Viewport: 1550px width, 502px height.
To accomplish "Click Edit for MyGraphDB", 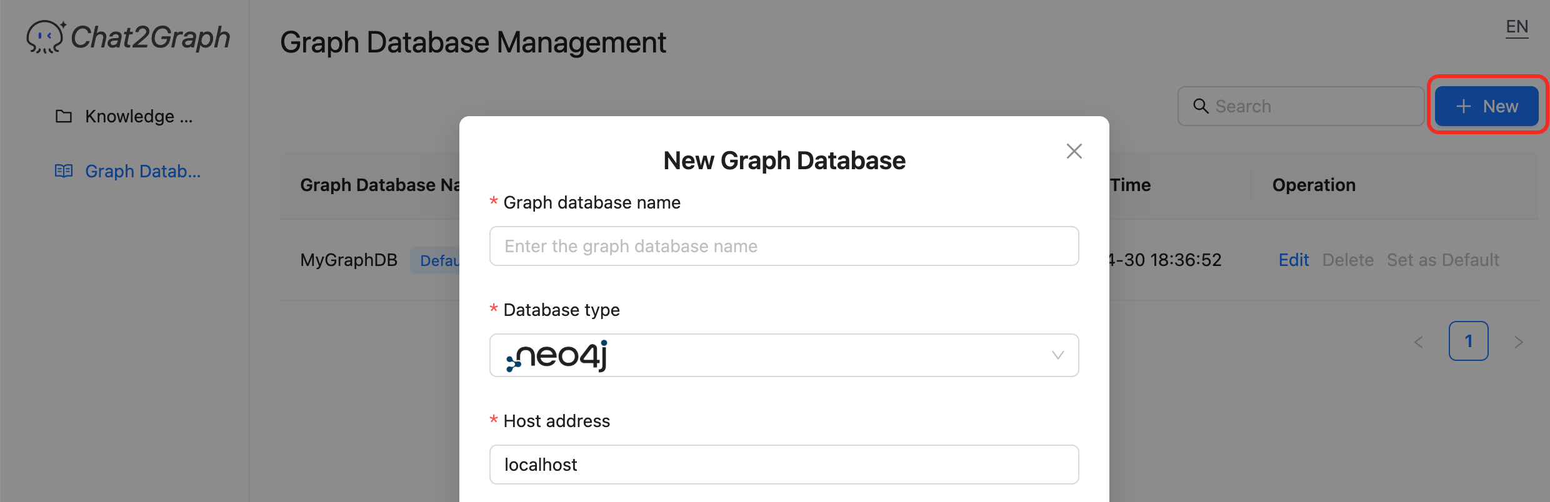I will pyautogui.click(x=1293, y=260).
